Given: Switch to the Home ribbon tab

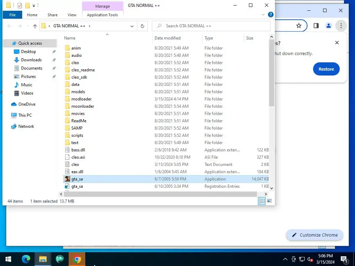Looking at the screenshot, I should 32,15.
